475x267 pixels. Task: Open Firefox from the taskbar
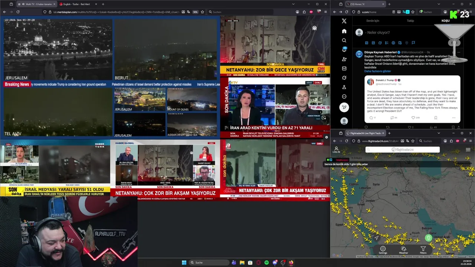coord(291,263)
